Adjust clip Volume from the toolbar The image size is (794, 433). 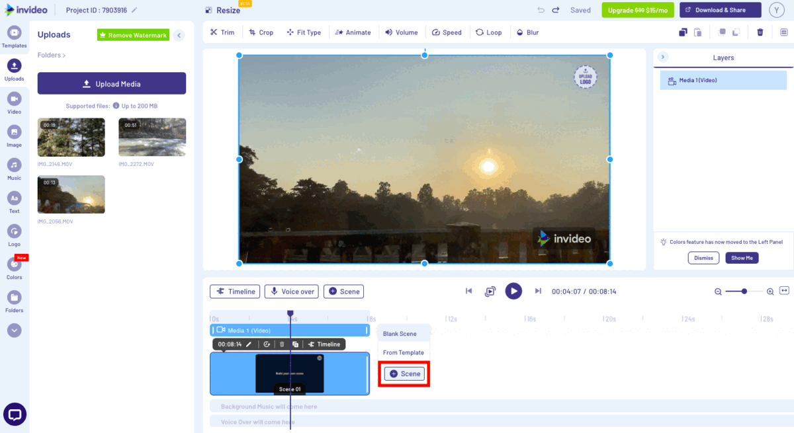tap(401, 32)
